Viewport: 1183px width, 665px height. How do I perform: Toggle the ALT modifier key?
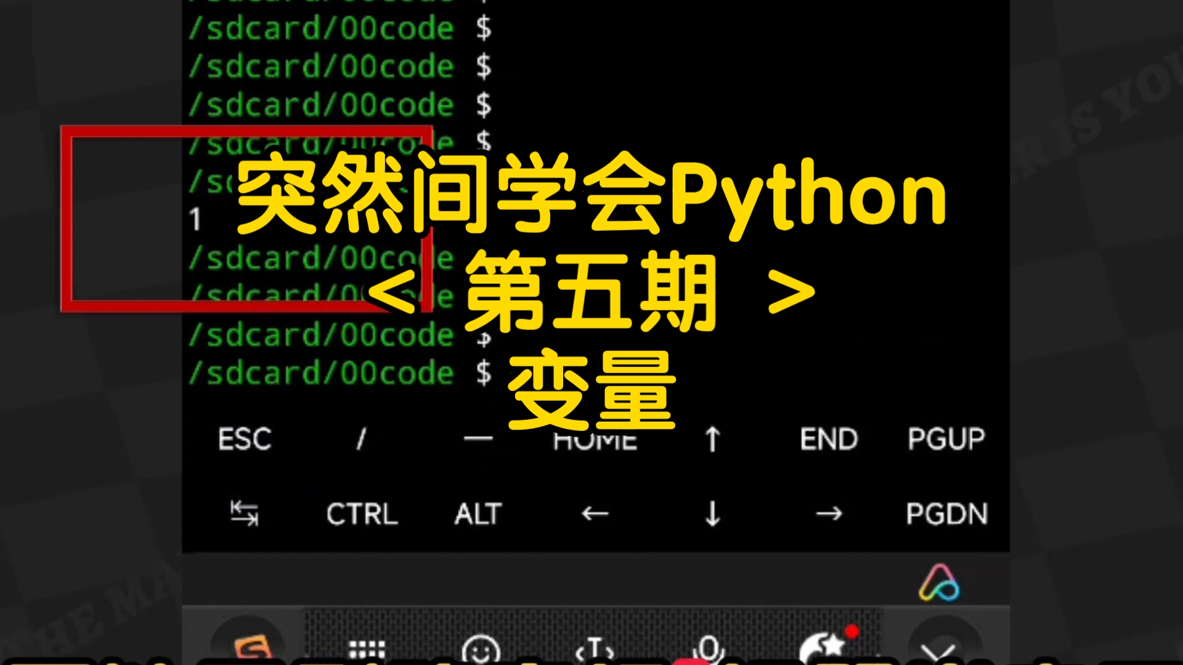click(x=478, y=514)
